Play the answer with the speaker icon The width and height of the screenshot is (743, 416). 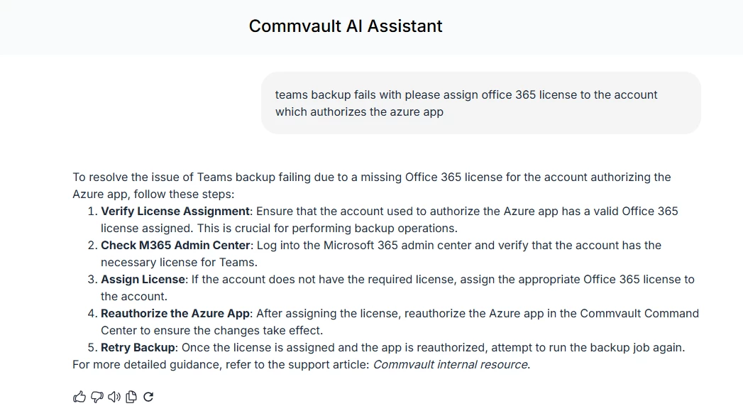point(114,397)
